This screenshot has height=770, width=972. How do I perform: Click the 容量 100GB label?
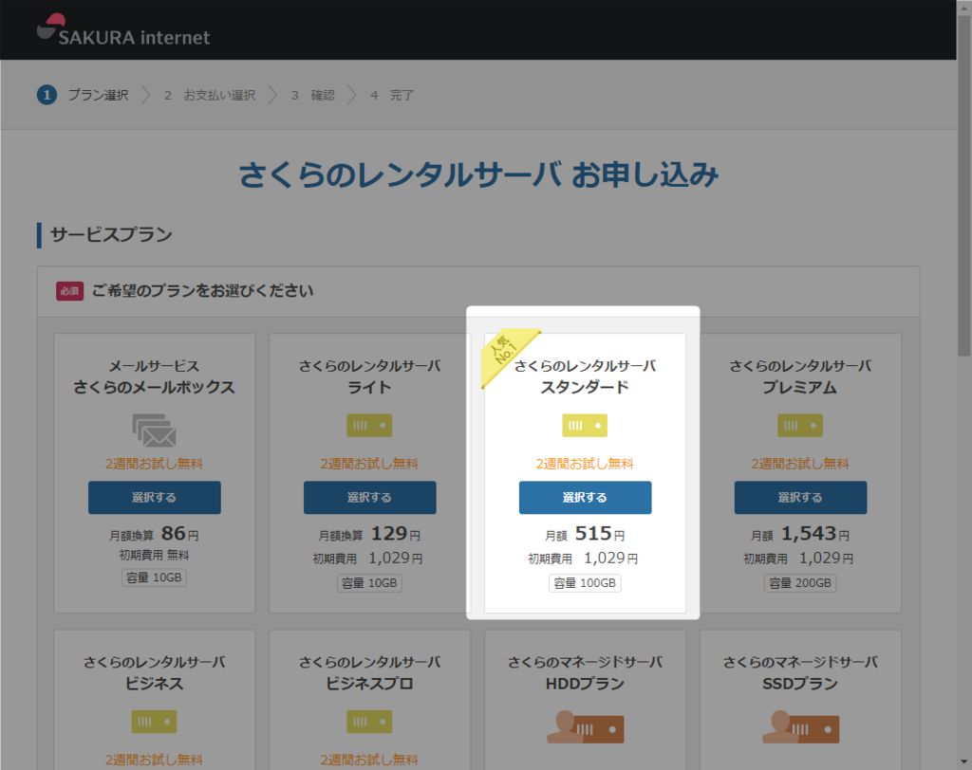pyautogui.click(x=585, y=583)
